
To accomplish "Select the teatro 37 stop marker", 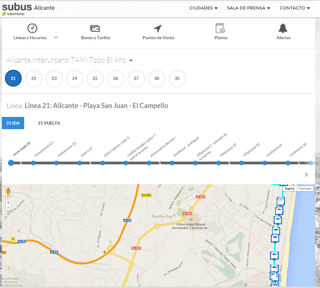I will pos(80,163).
